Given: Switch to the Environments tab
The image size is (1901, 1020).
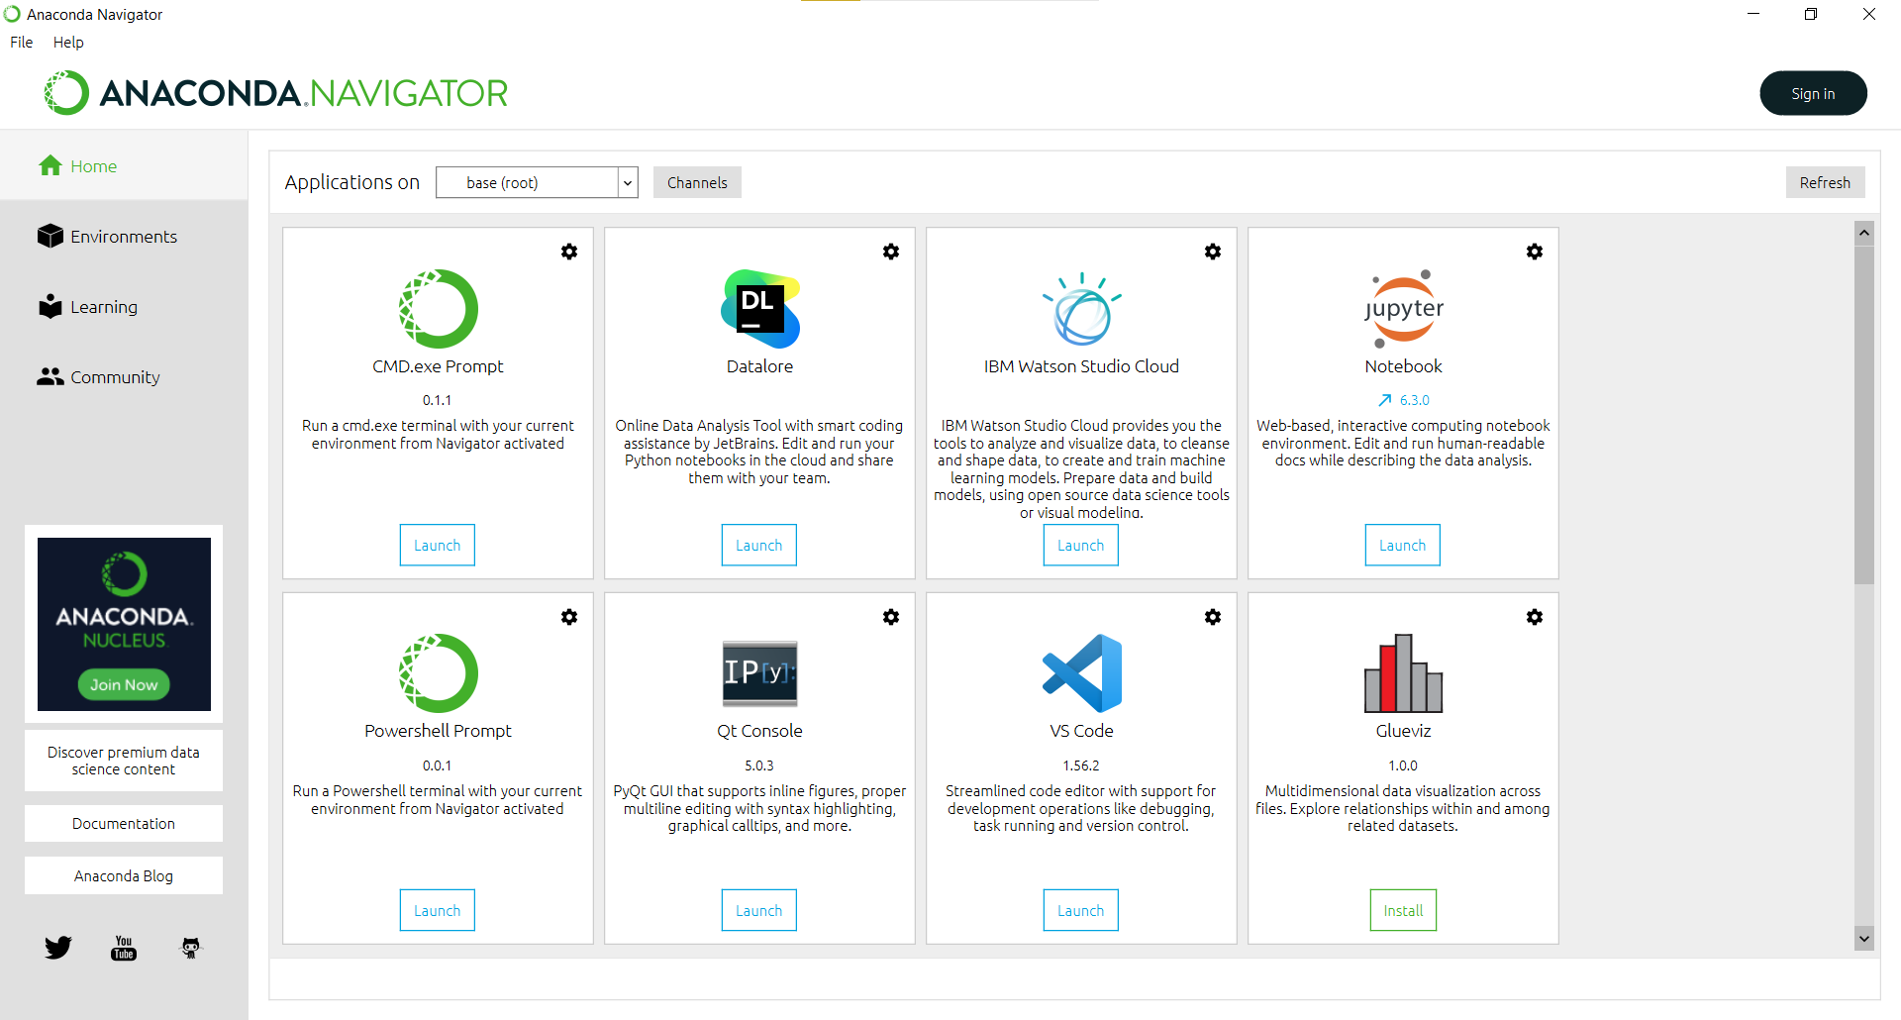Looking at the screenshot, I should (124, 236).
